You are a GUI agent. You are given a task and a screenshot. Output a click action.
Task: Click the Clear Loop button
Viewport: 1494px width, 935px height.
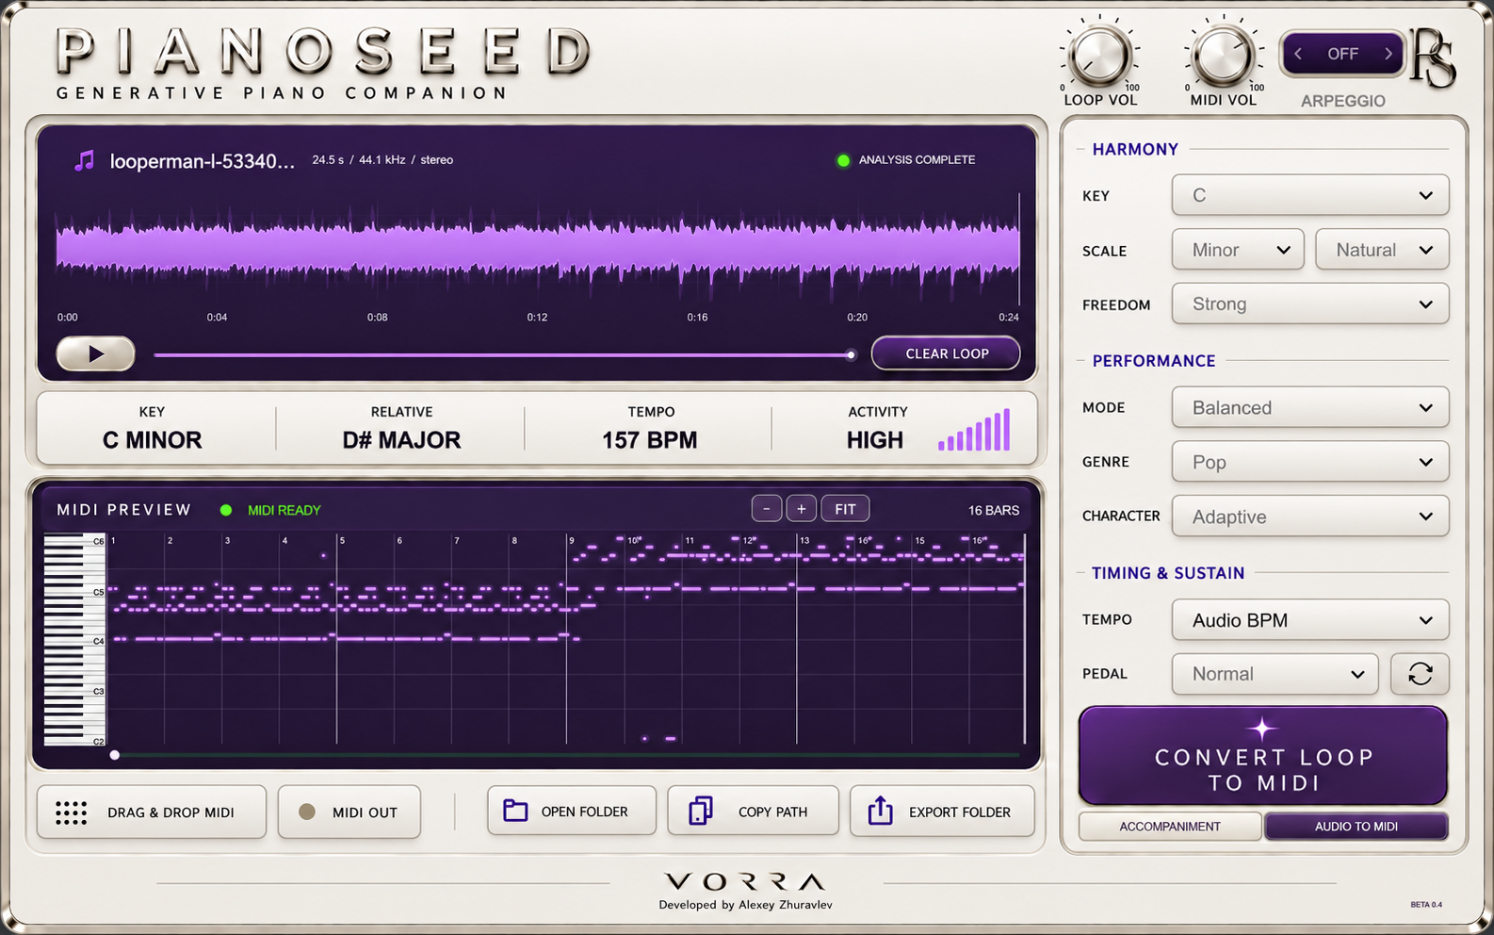[x=946, y=353]
